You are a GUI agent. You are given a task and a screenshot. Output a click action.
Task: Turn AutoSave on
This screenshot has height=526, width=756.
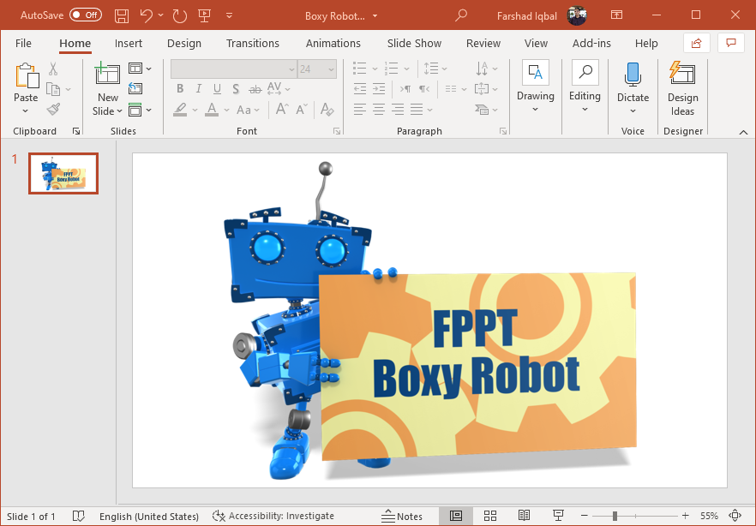tap(84, 15)
